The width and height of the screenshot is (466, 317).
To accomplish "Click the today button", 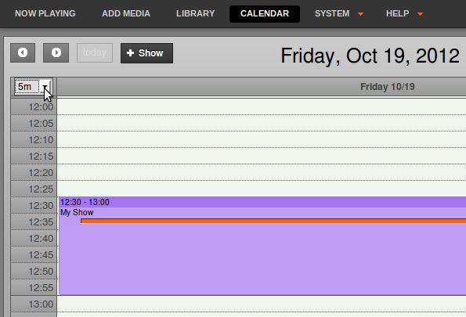I will (x=95, y=53).
